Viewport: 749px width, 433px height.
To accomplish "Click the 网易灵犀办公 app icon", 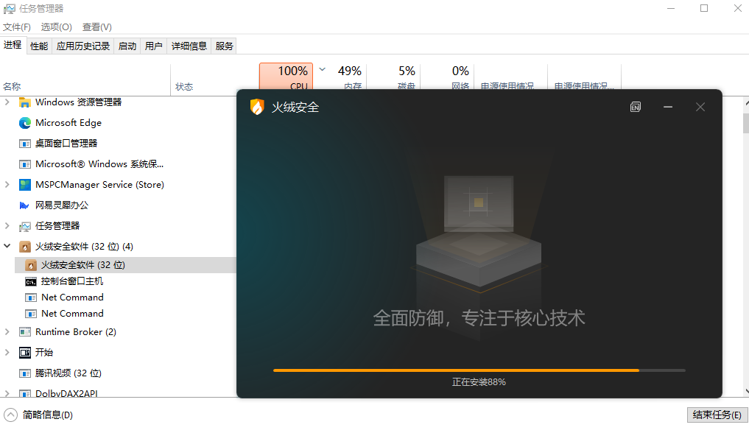I will point(24,205).
